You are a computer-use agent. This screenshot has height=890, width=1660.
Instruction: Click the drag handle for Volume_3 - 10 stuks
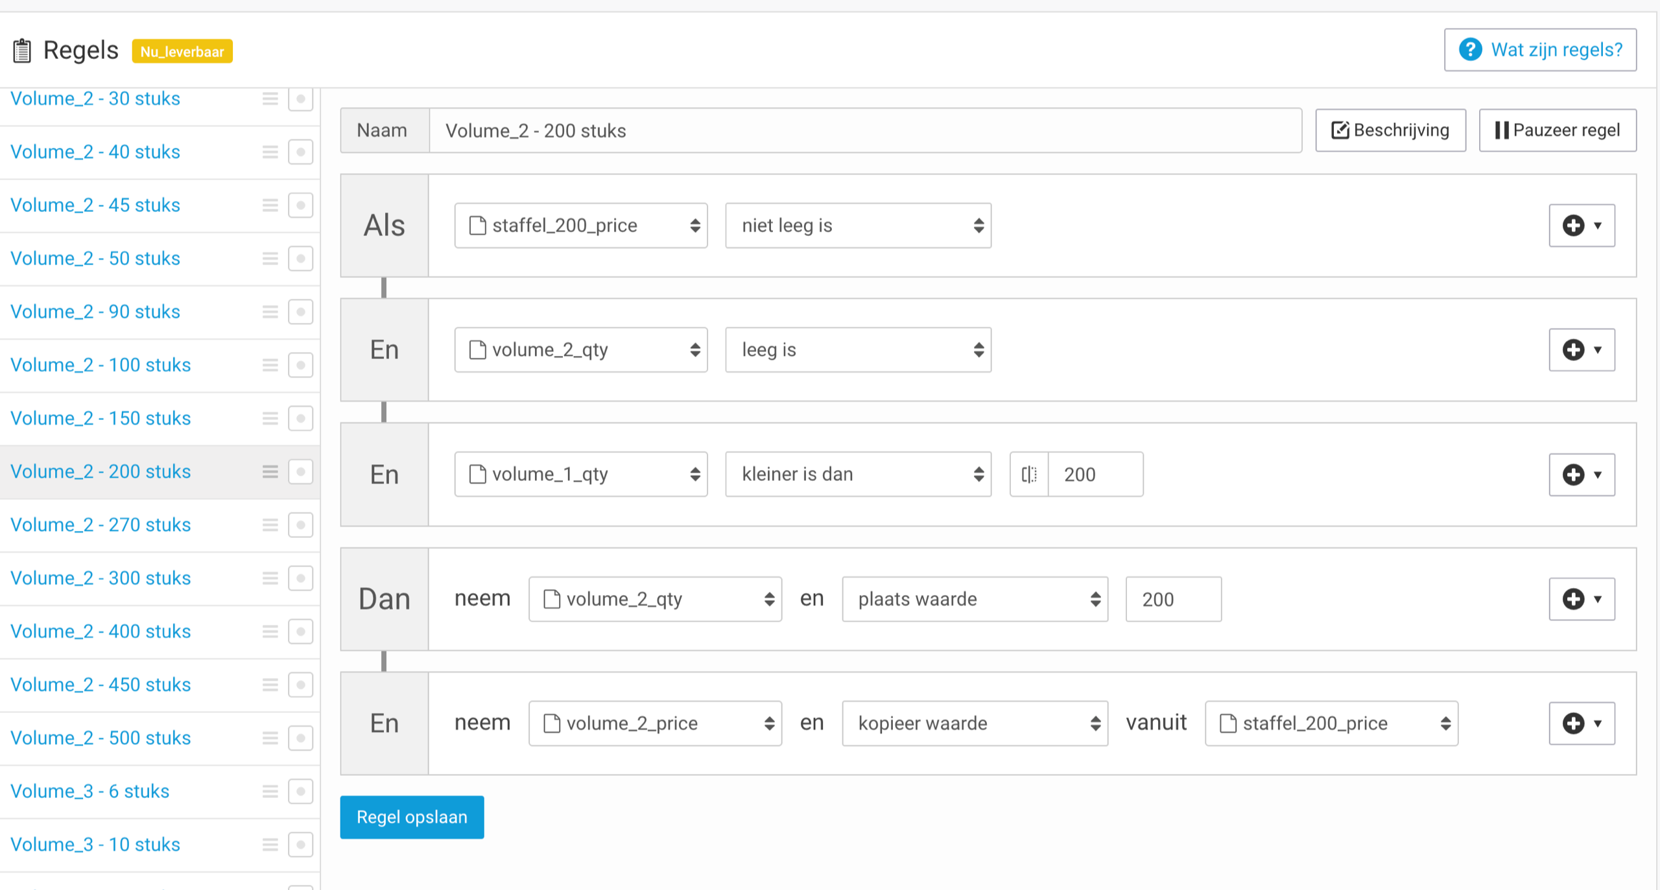tap(270, 844)
